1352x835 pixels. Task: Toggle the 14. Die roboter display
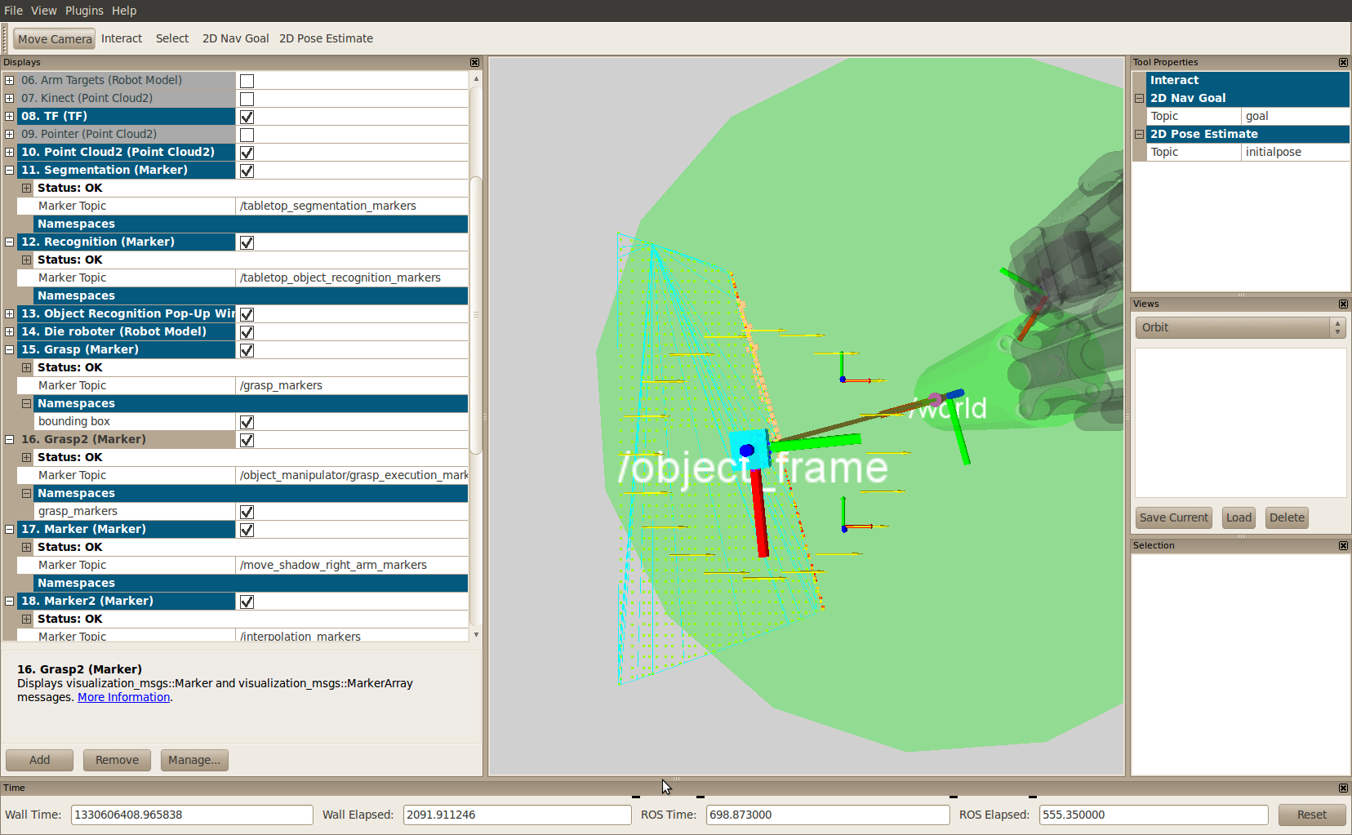[247, 332]
